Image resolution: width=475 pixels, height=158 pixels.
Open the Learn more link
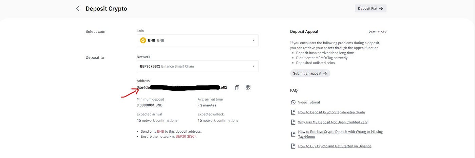pyautogui.click(x=377, y=31)
